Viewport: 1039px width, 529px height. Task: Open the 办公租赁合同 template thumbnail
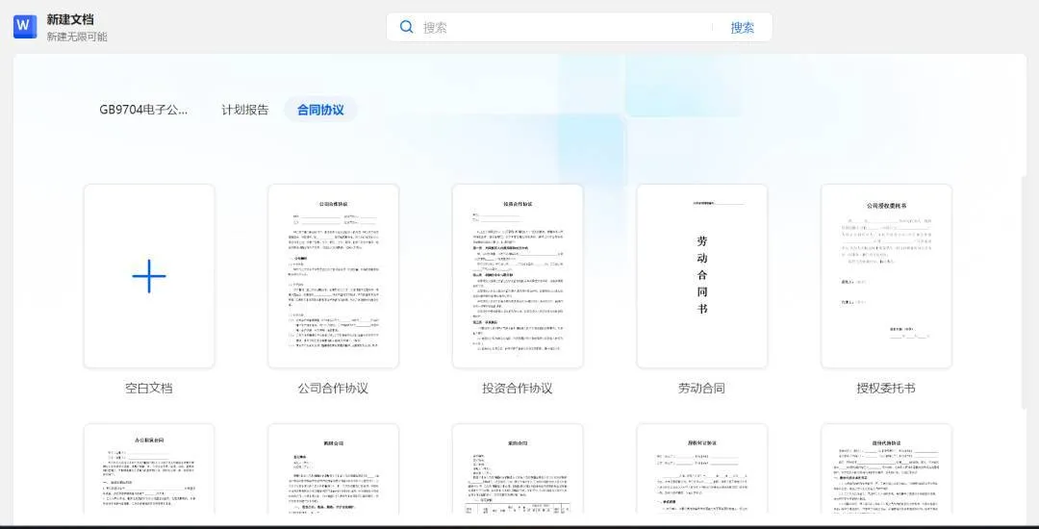149,469
